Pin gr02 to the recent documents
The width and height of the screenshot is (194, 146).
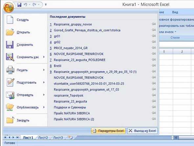(154, 42)
